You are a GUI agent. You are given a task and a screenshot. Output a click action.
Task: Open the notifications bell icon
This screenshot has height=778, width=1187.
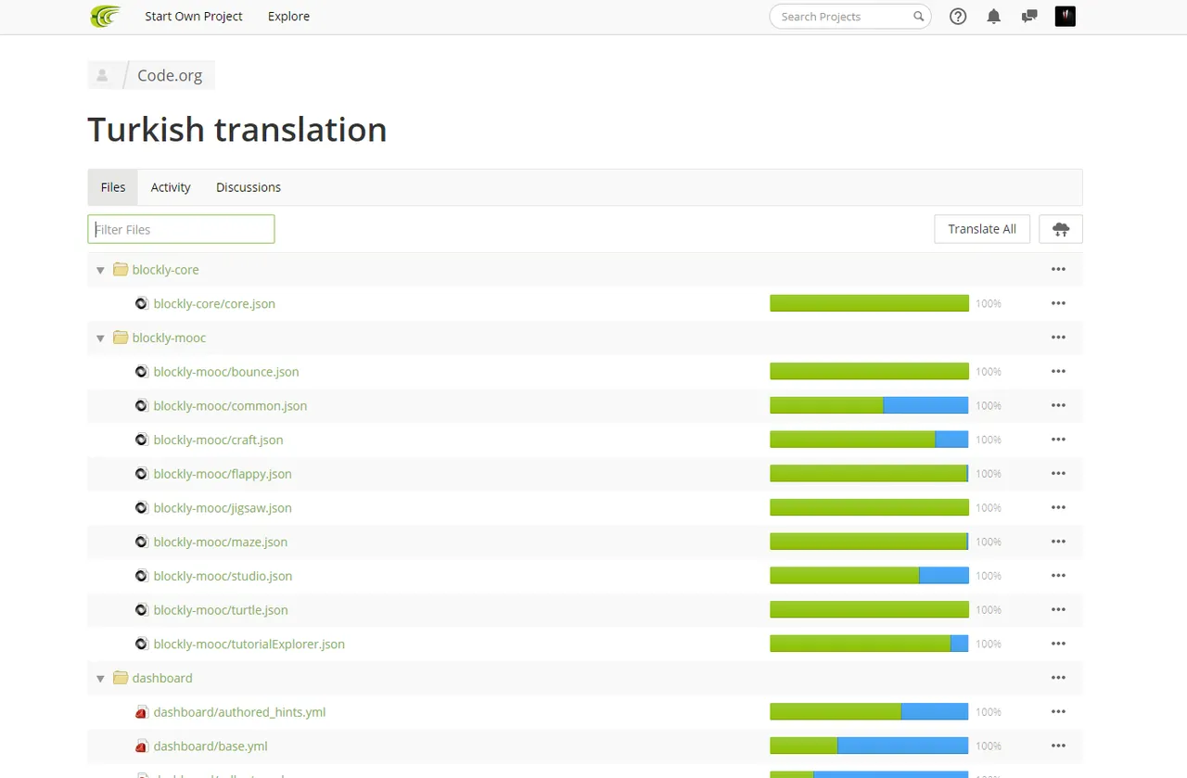[994, 17]
